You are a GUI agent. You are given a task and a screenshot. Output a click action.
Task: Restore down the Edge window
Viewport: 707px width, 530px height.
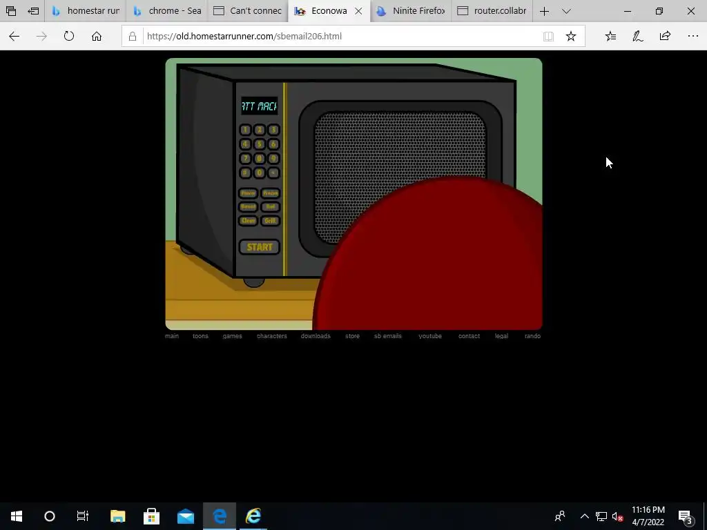pyautogui.click(x=659, y=11)
